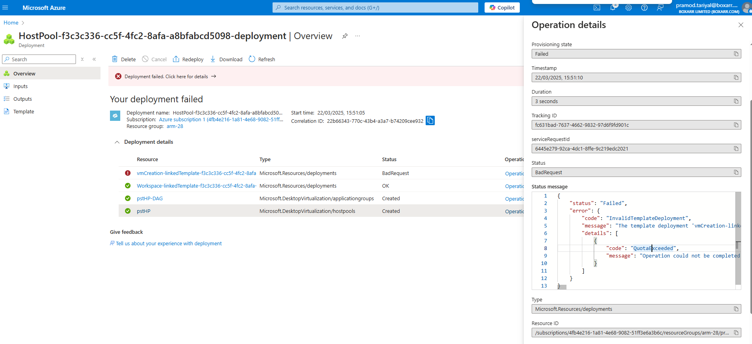
Task: Click the Type column header
Action: tap(265, 159)
